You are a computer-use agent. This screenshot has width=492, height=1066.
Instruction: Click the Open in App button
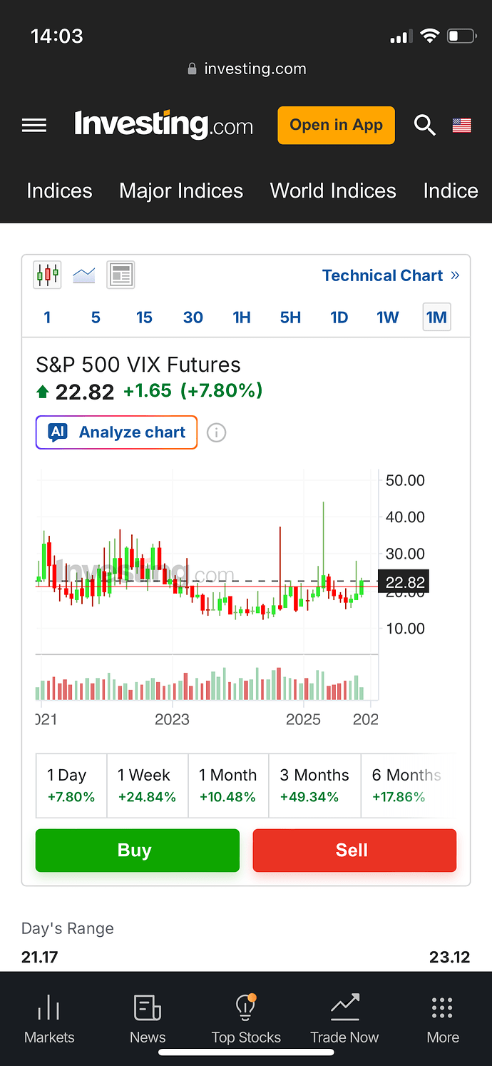coord(336,126)
